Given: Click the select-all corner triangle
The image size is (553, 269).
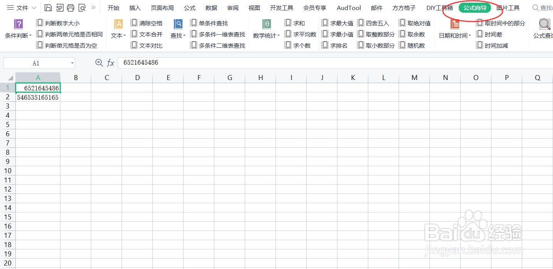Looking at the screenshot, I should point(10,78).
